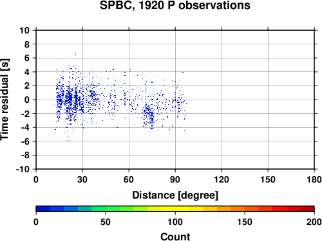Click y-axis tick label '6'
Image resolution: width=322 pixels, height=241 pixels.
tap(27, 58)
